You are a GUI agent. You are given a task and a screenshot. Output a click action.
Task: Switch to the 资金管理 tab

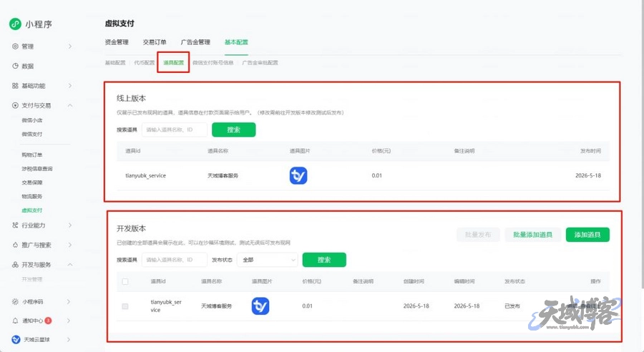coord(117,42)
